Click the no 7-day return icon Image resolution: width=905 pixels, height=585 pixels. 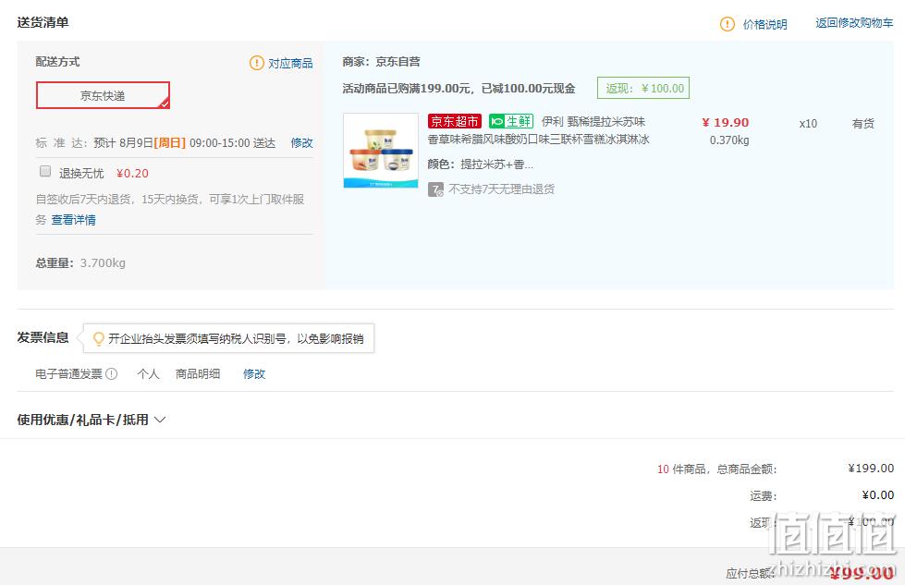(435, 189)
